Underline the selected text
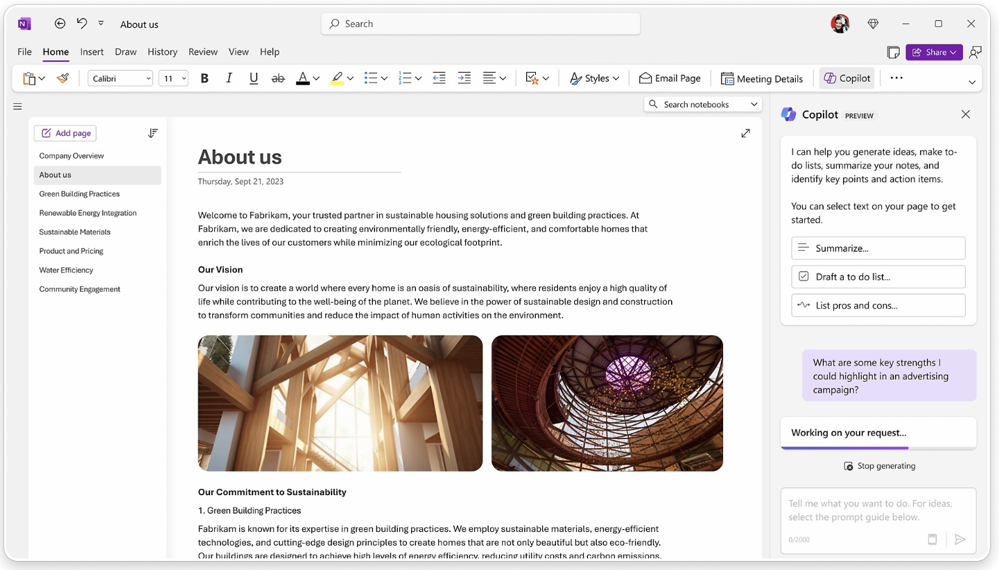999x570 pixels. coord(253,78)
